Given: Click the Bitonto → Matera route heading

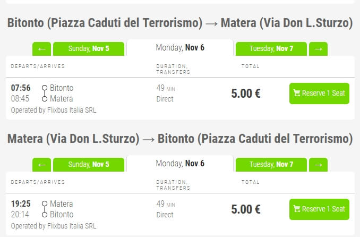Looking at the screenshot, I should pos(180,23).
